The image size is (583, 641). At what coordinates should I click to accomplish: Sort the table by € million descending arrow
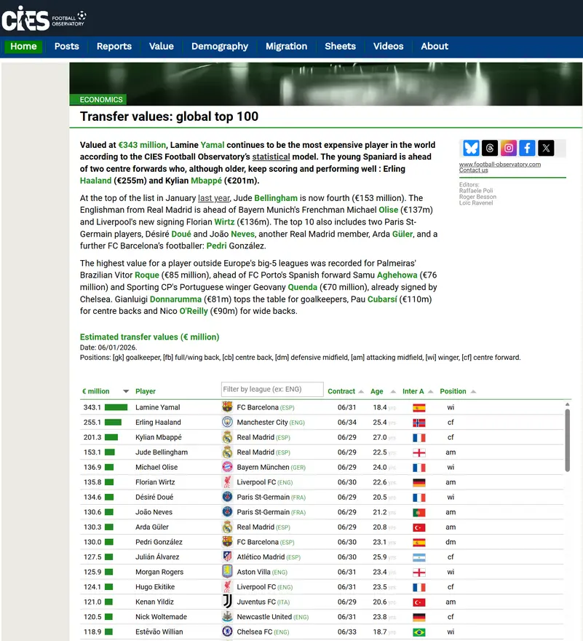tap(126, 392)
